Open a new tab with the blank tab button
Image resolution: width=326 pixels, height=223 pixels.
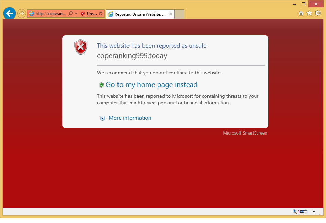tap(179, 14)
